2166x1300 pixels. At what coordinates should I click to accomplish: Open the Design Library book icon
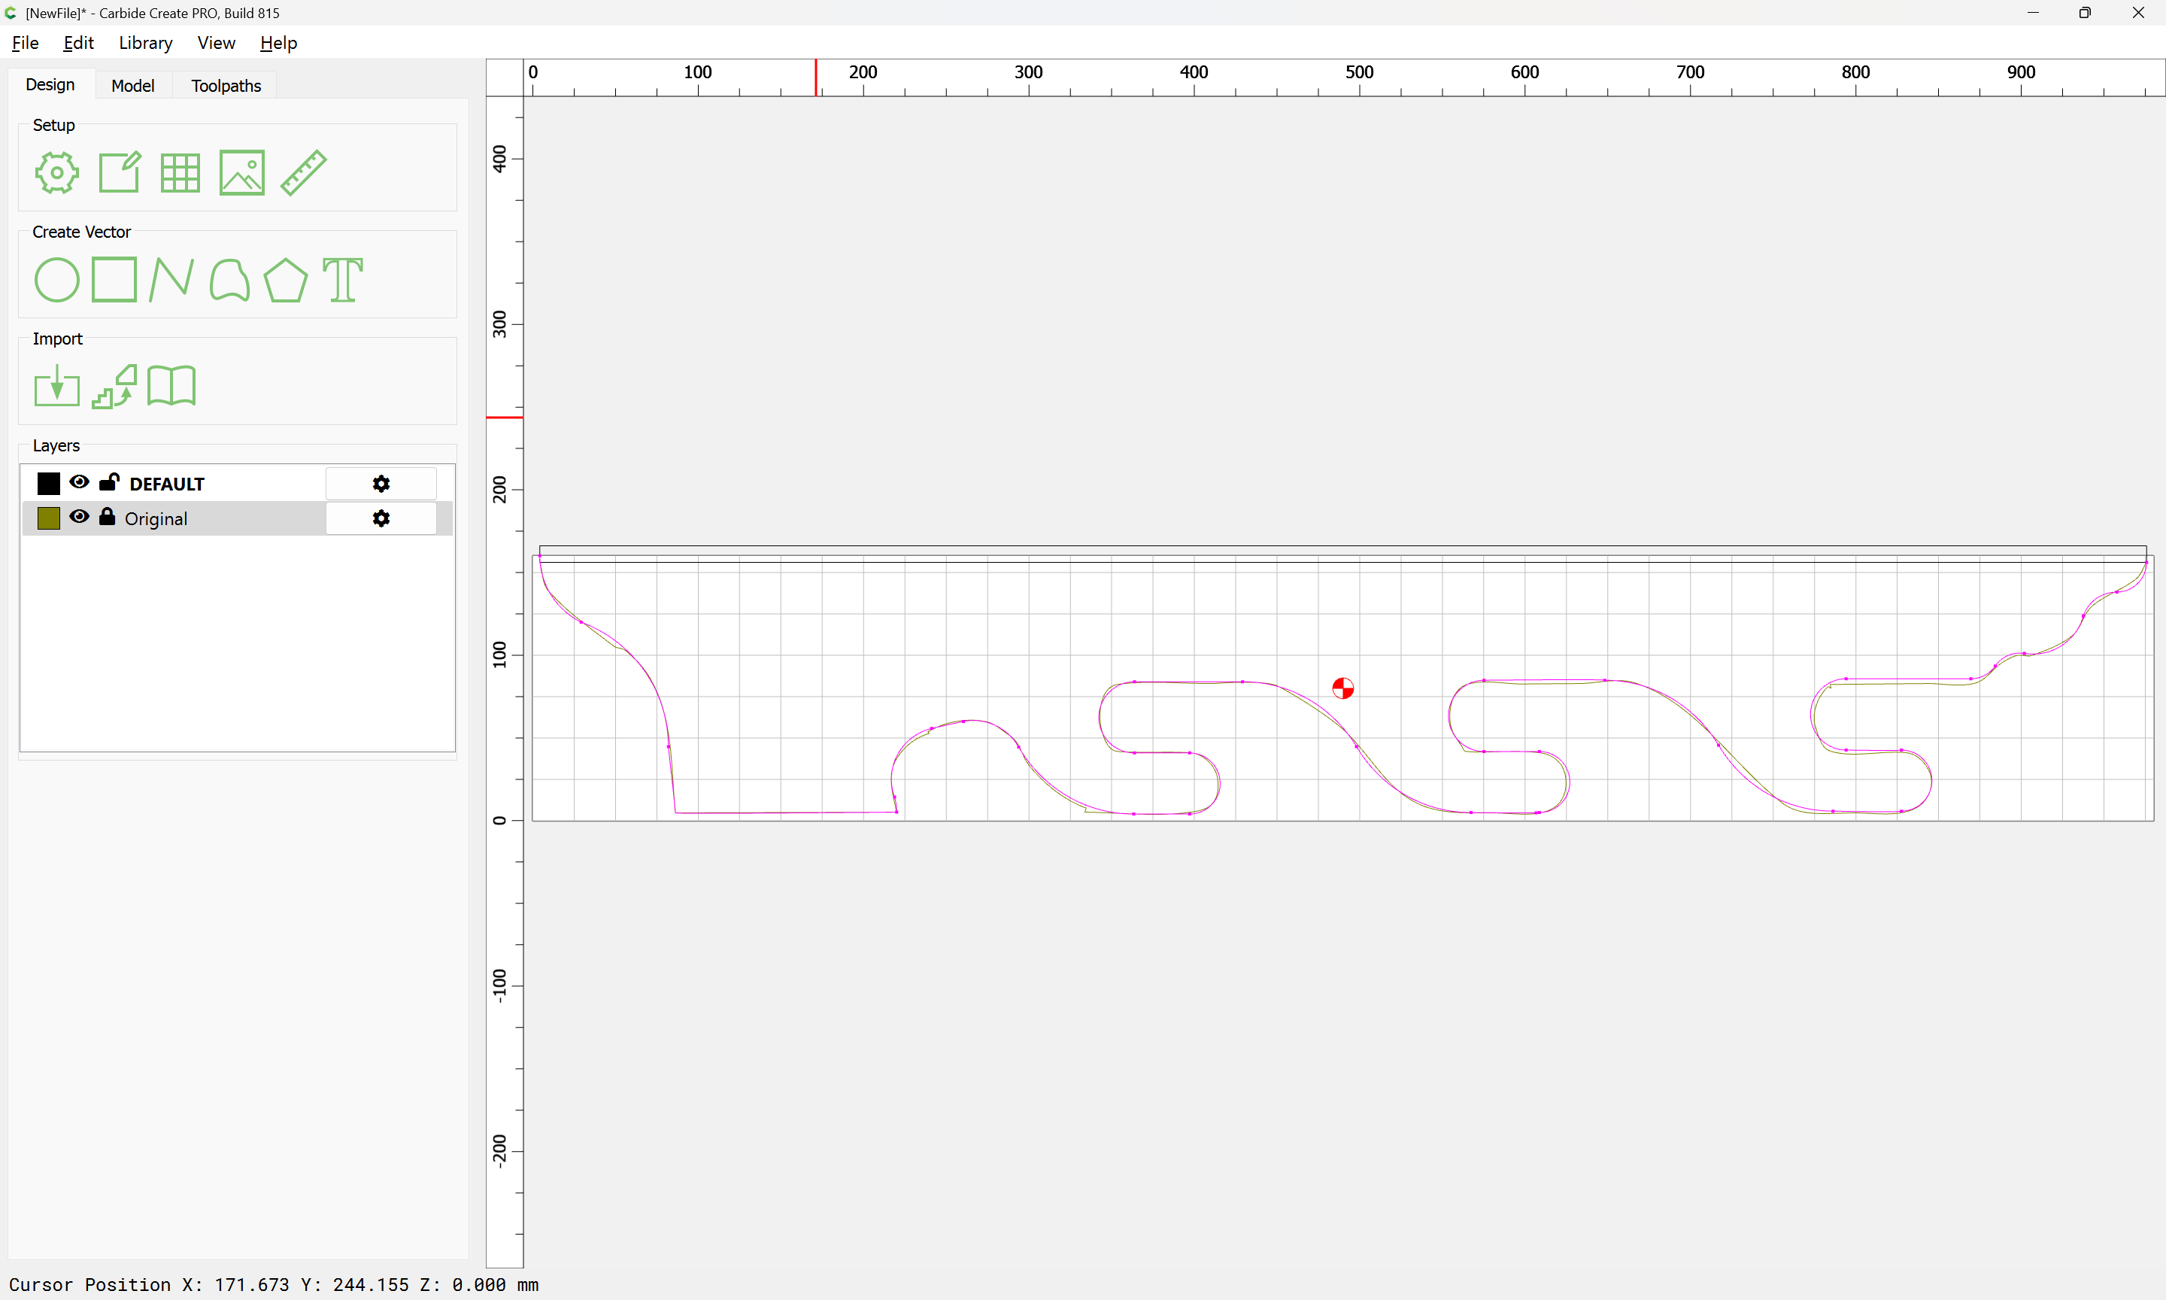coord(171,387)
